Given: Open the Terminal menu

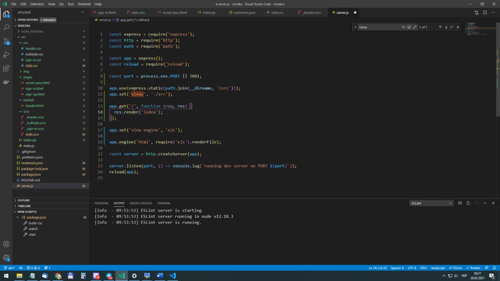Looking at the screenshot, I should [84, 4].
